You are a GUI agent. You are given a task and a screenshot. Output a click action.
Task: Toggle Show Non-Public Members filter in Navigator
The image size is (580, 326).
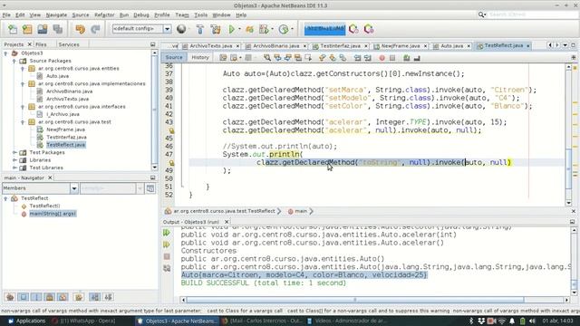click(50, 297)
